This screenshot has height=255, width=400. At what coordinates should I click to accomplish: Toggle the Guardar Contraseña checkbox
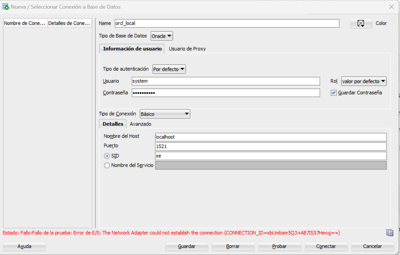point(334,93)
